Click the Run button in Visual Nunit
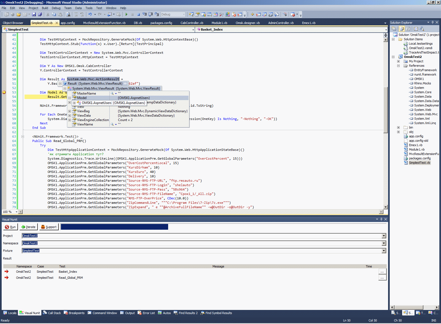 click(x=10, y=227)
